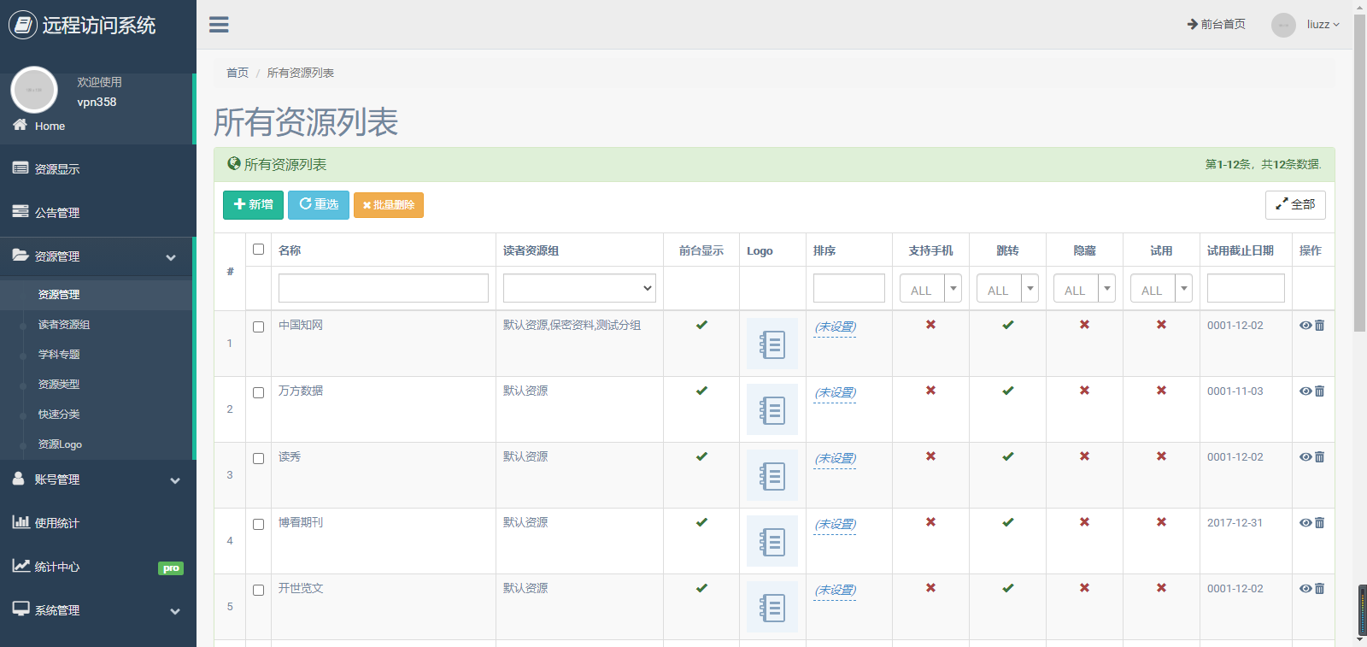Screen dimensions: 1367x647
Task: Open 读者资源组 in sidebar submenu
Action: pyautogui.click(x=64, y=325)
